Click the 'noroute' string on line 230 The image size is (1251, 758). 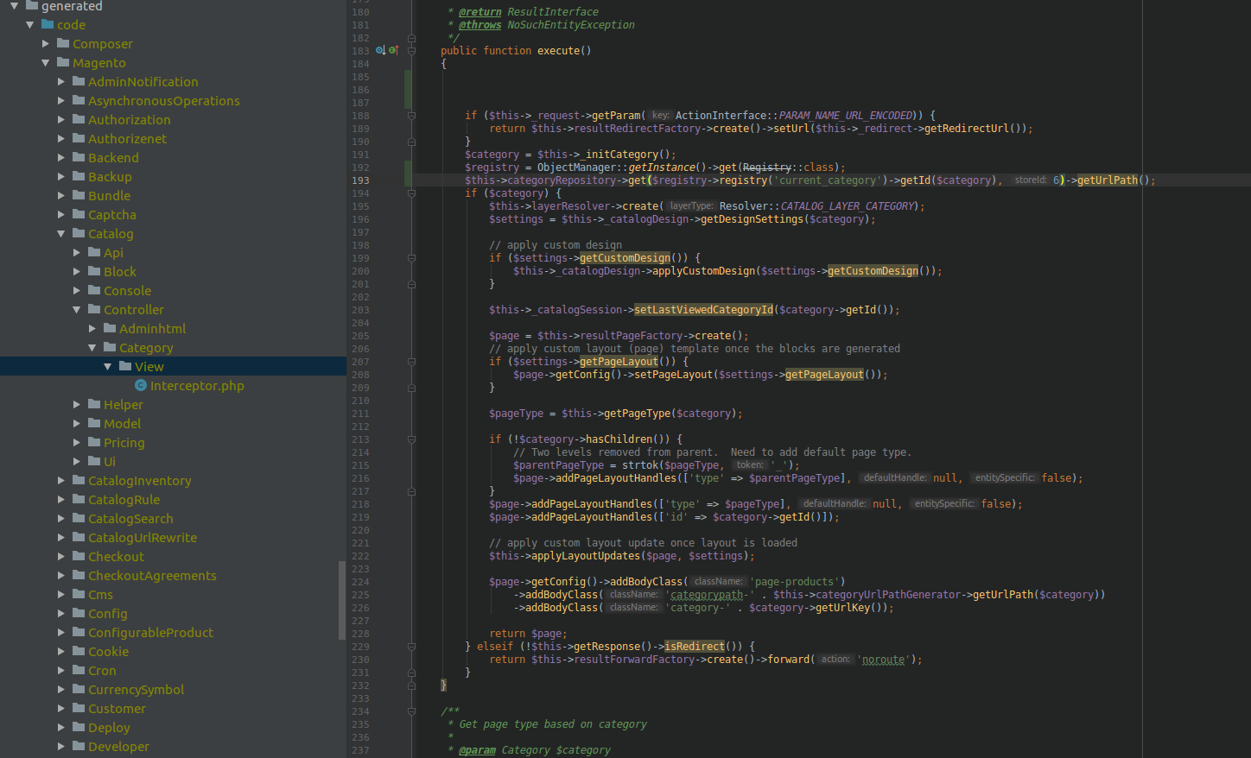click(x=884, y=660)
